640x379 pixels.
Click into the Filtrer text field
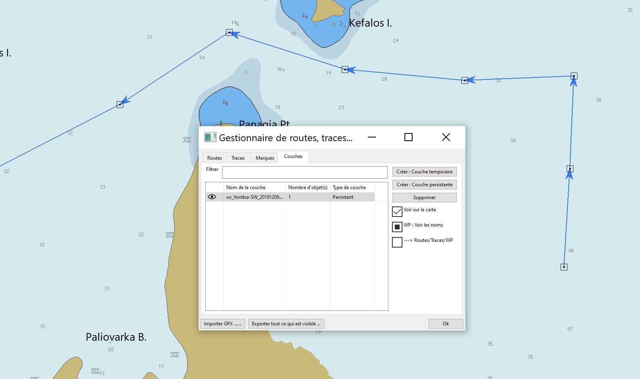click(x=304, y=172)
